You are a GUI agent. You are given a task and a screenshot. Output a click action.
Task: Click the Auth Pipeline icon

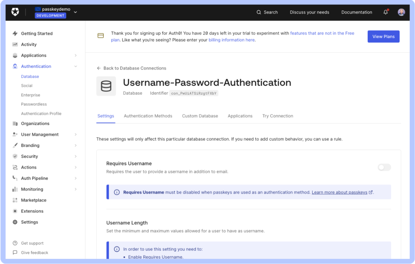coord(15,178)
